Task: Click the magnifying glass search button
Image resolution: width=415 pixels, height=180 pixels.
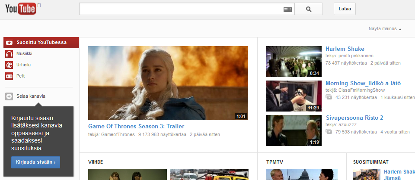Action: [308, 9]
